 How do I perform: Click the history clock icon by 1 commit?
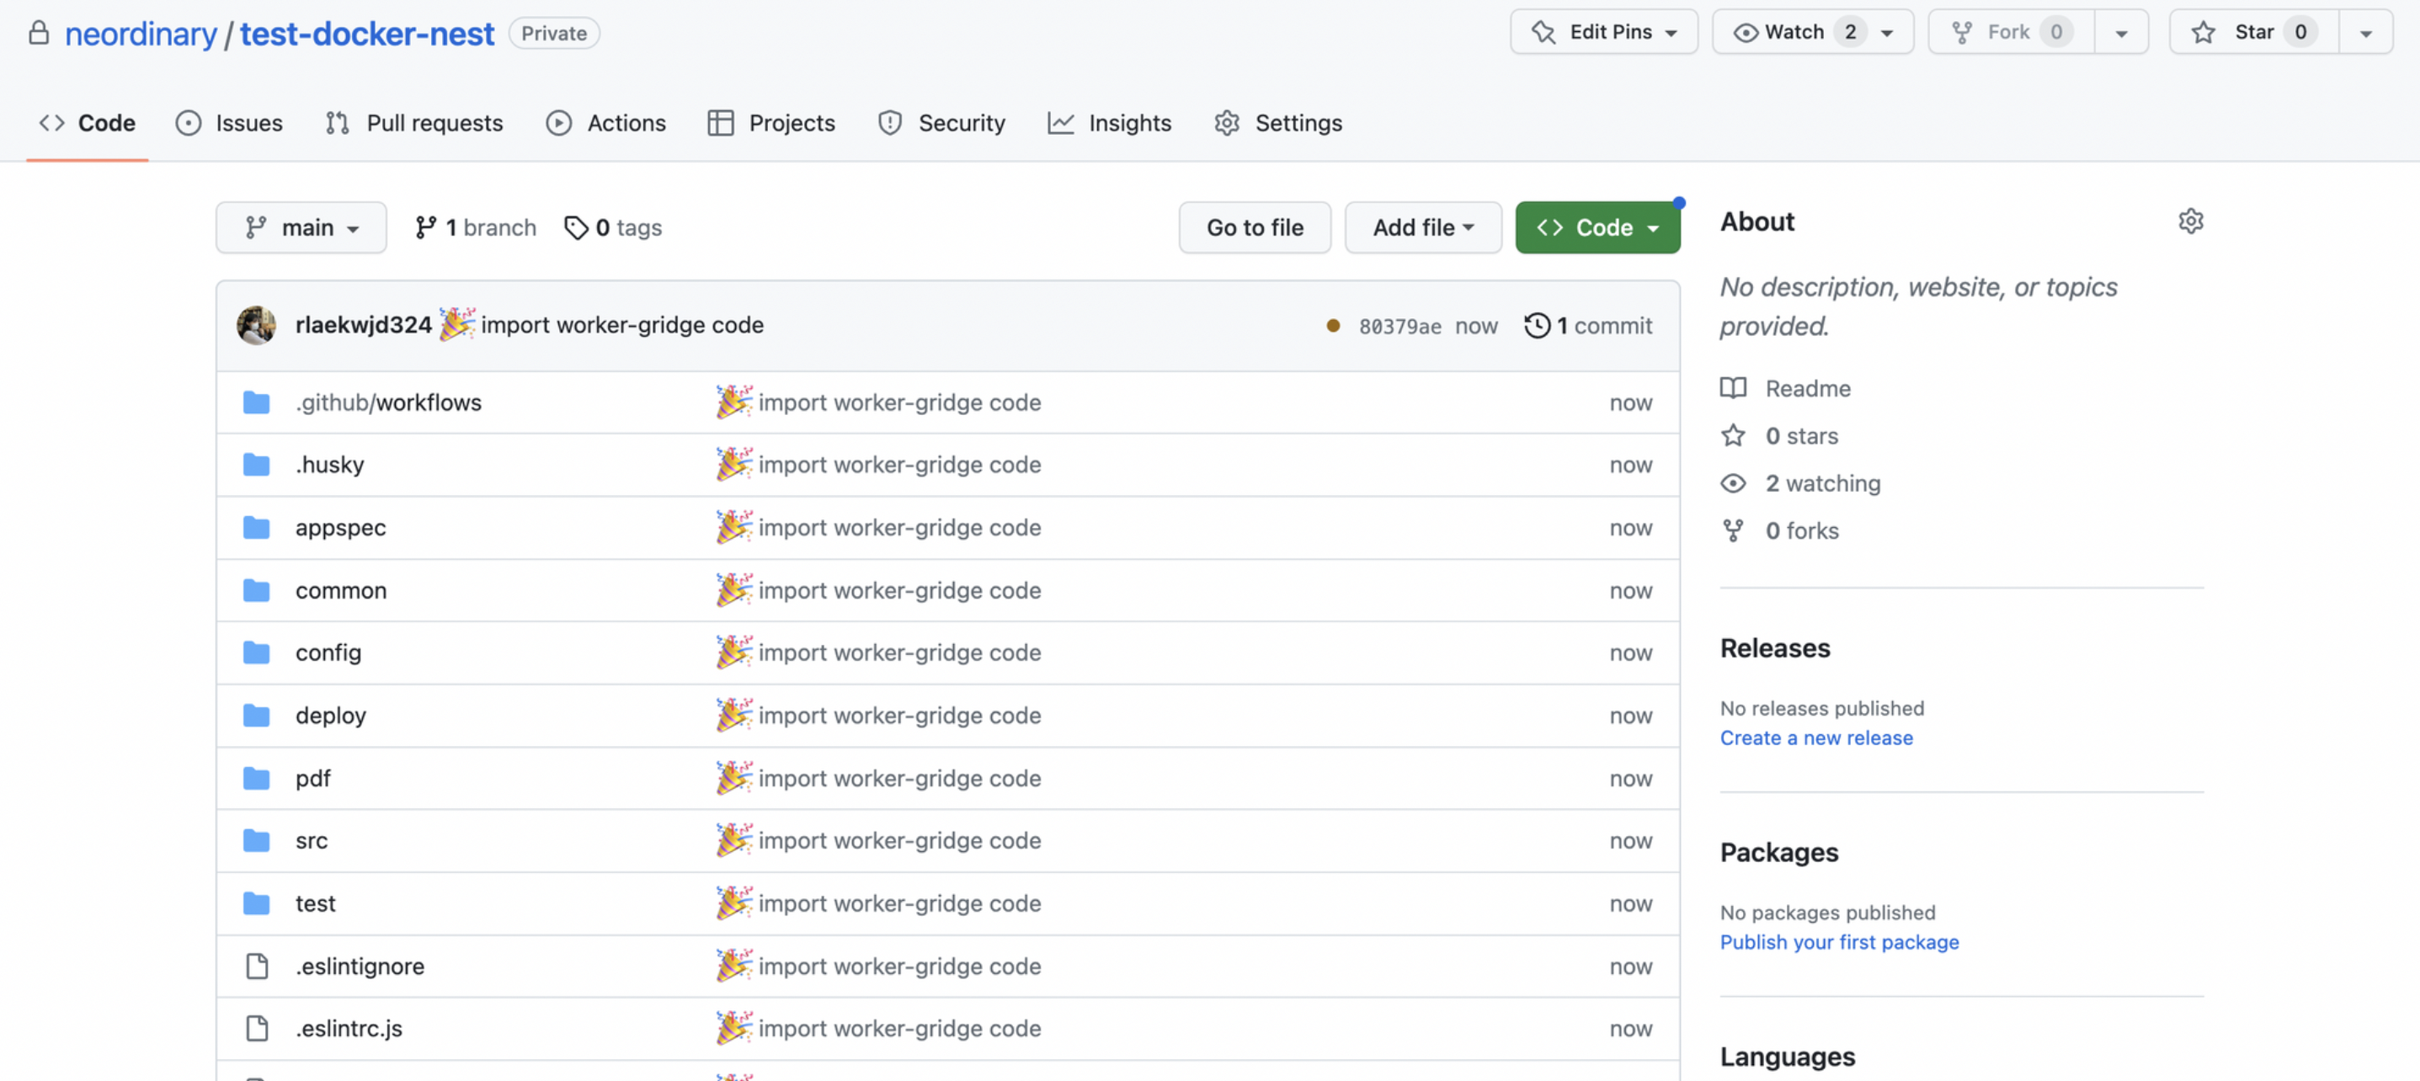point(1537,326)
